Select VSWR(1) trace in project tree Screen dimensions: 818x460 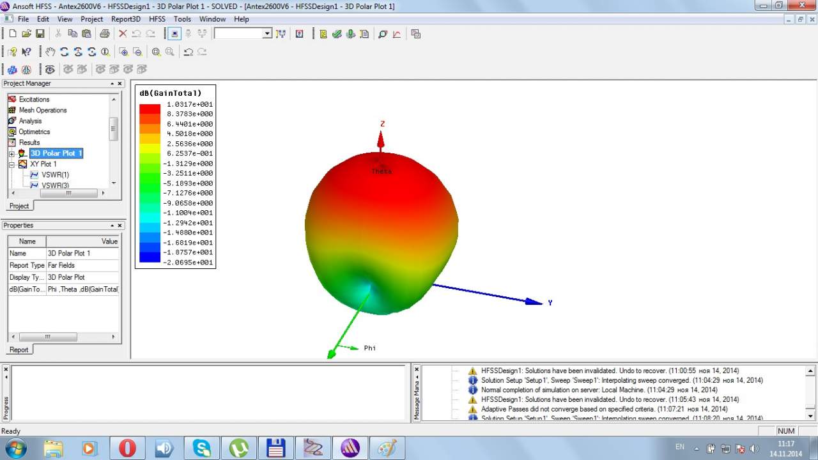(55, 175)
